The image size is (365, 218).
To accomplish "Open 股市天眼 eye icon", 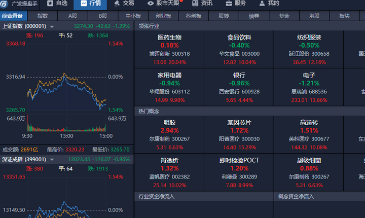I will click(150, 4).
